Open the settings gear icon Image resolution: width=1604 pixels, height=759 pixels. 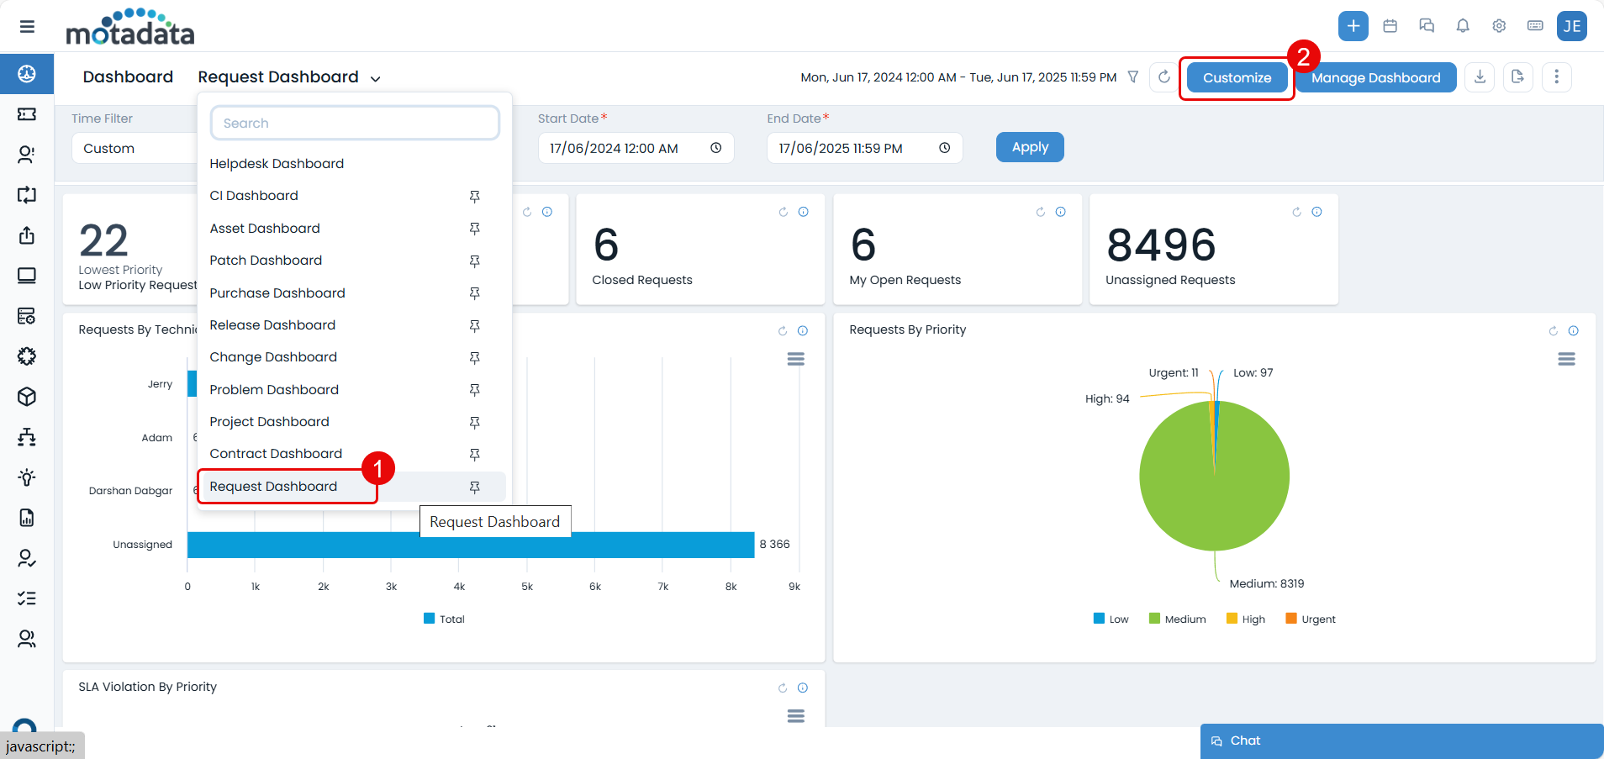click(1499, 26)
